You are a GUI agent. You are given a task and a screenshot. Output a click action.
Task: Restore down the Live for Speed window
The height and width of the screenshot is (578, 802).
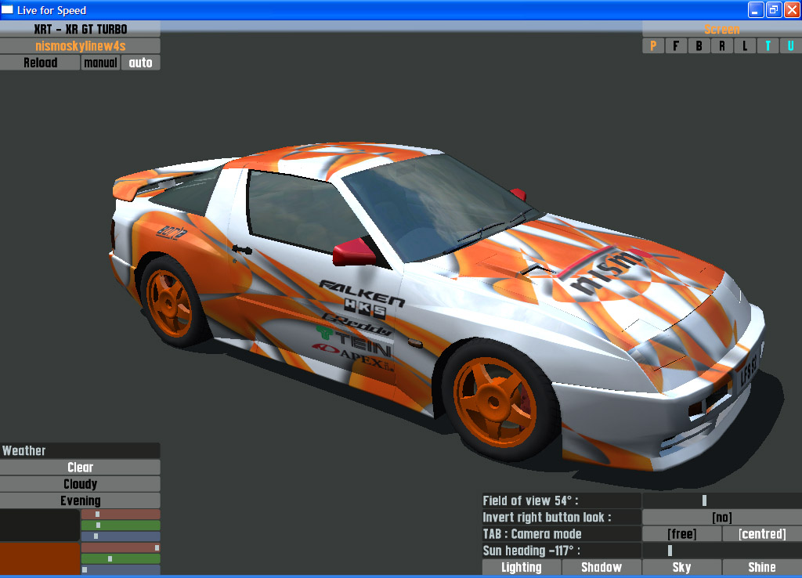pos(773,9)
